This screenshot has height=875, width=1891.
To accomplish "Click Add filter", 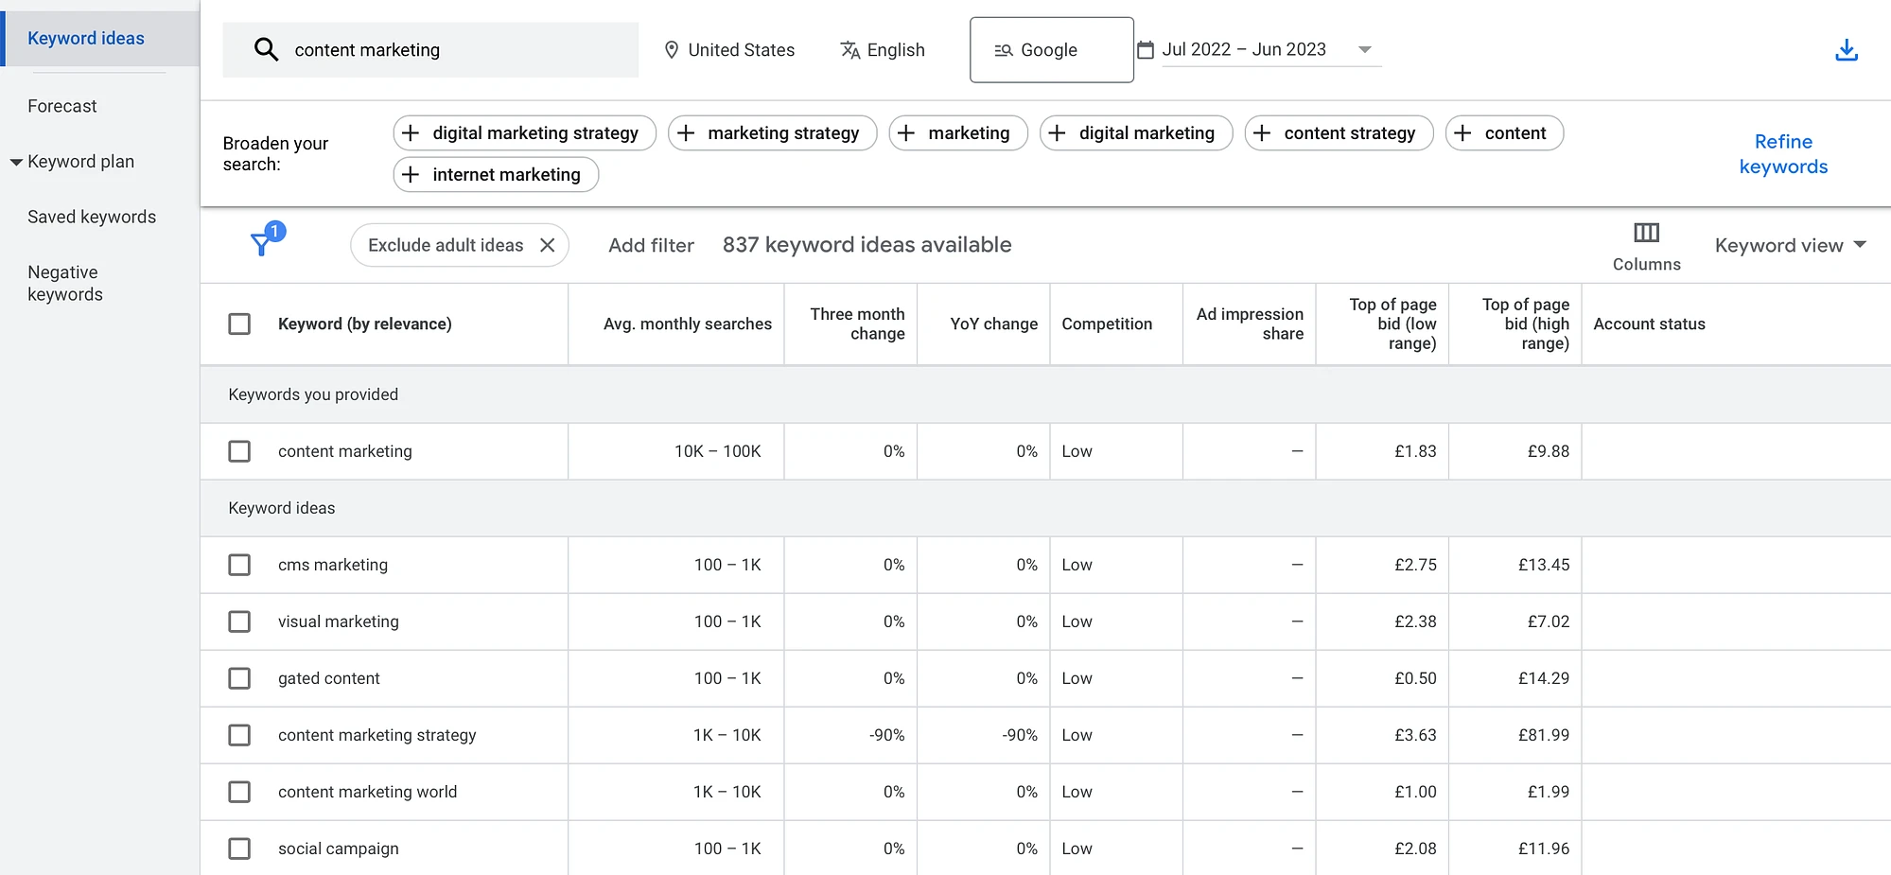I will pyautogui.click(x=651, y=245).
